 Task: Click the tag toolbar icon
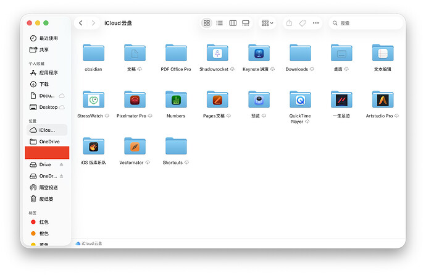(303, 23)
